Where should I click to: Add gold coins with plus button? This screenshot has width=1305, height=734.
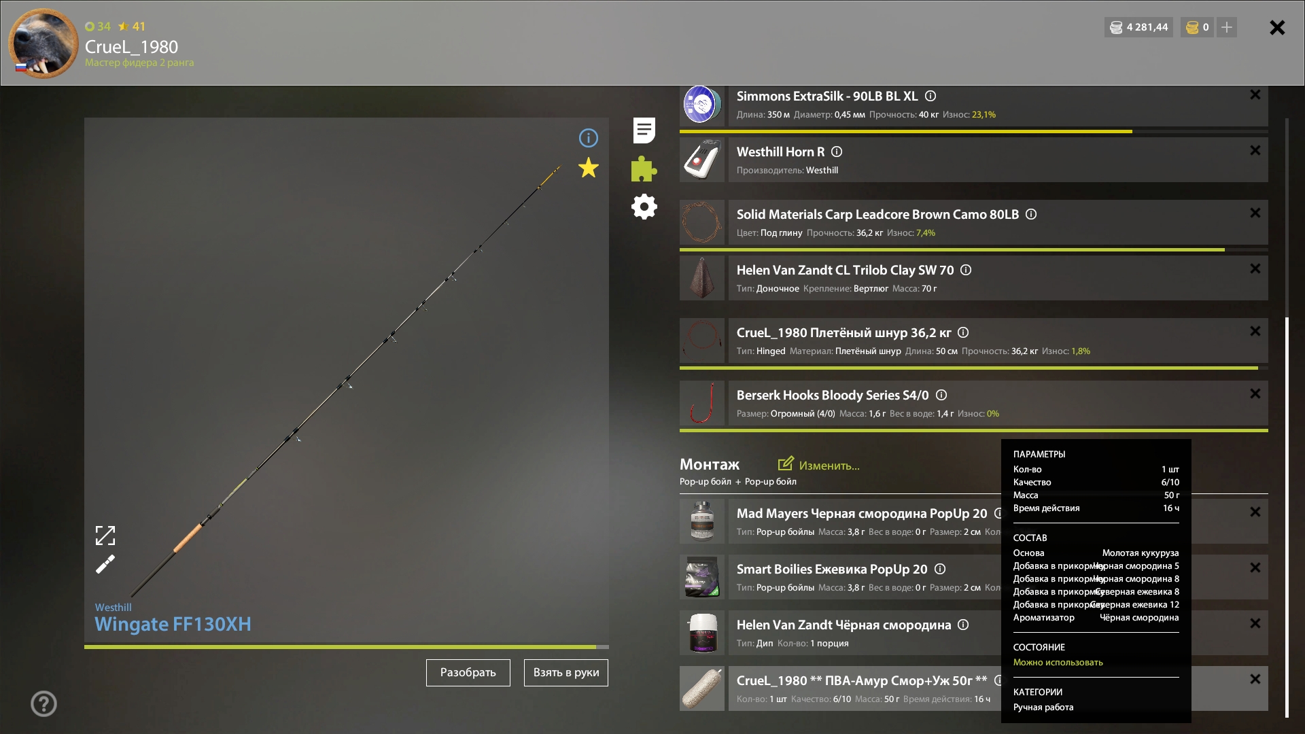pyautogui.click(x=1227, y=27)
